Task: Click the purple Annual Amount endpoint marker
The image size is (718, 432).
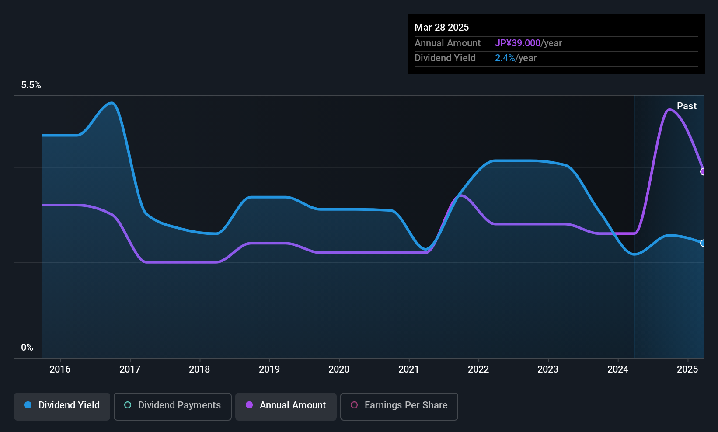Action: tap(703, 172)
